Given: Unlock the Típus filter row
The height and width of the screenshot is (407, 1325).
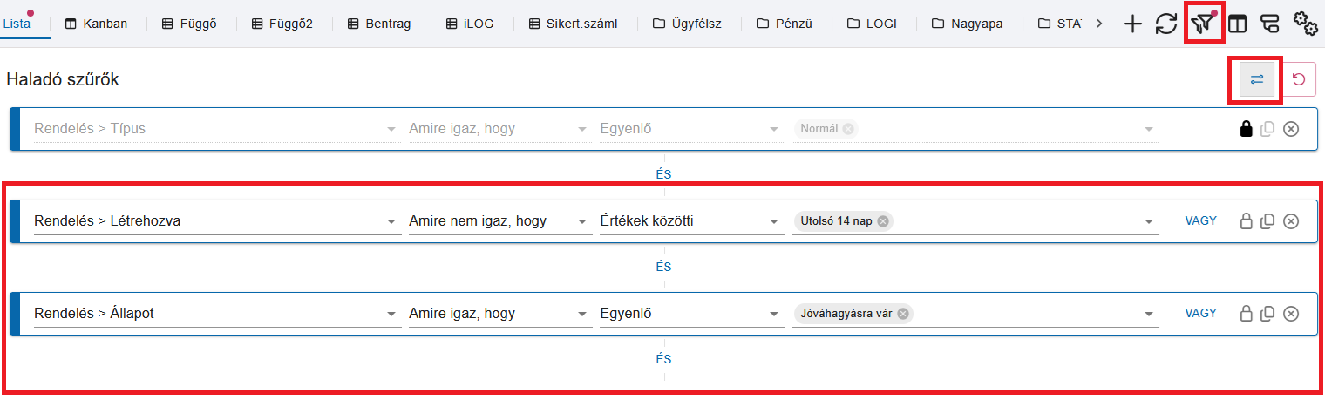Looking at the screenshot, I should pos(1247,129).
